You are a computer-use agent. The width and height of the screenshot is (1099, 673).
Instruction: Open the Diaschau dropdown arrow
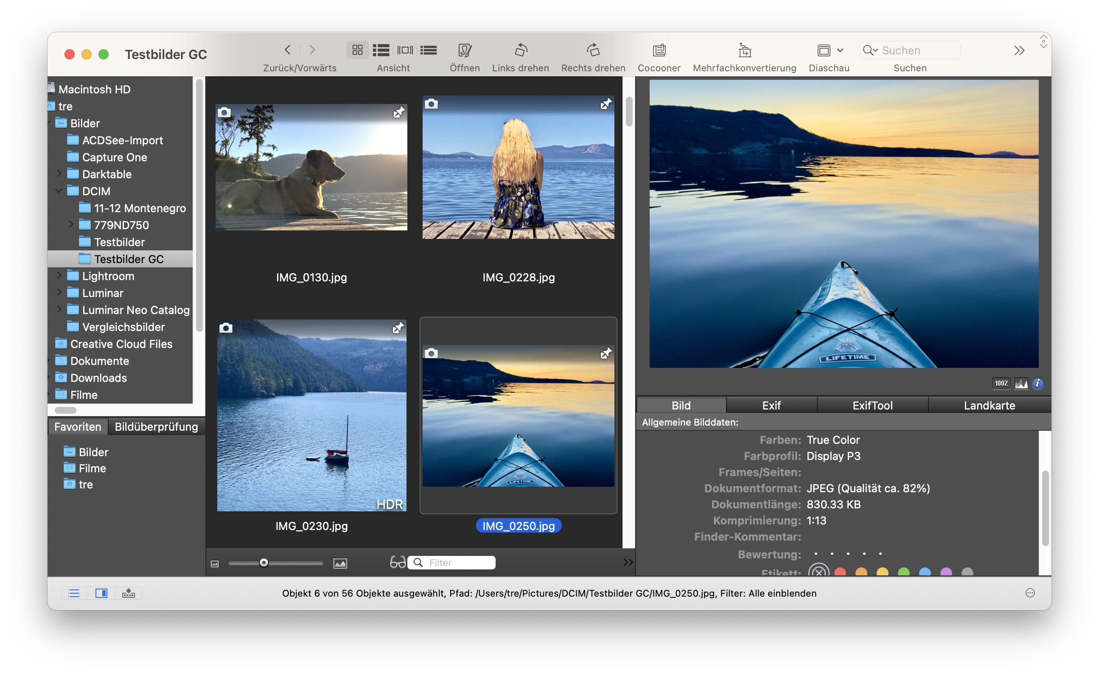[x=840, y=50]
